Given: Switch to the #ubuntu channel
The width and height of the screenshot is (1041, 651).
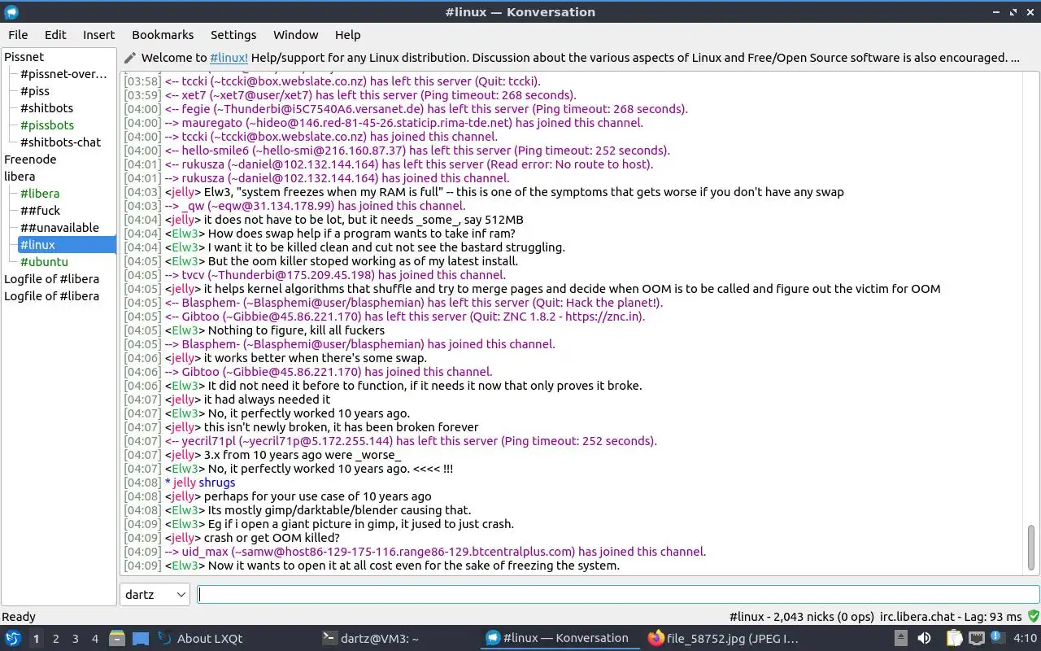Looking at the screenshot, I should point(44,262).
